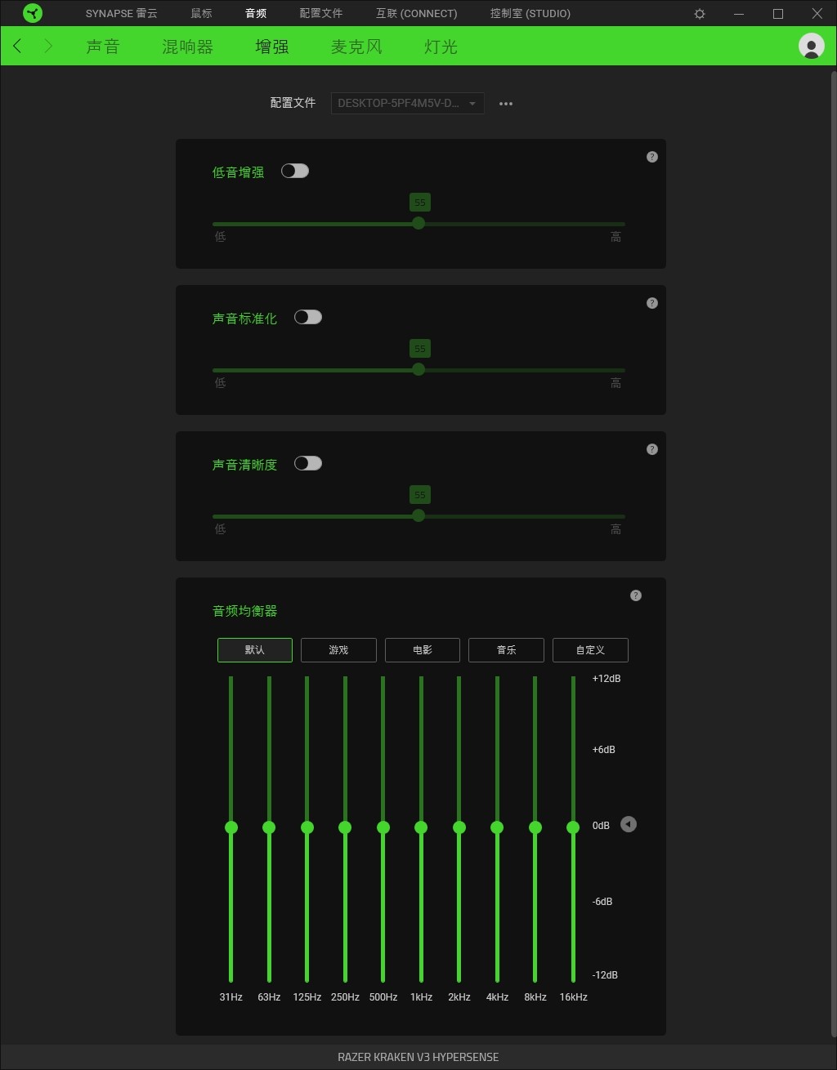Open profile options three-dot menu
The width and height of the screenshot is (837, 1070).
tap(506, 104)
